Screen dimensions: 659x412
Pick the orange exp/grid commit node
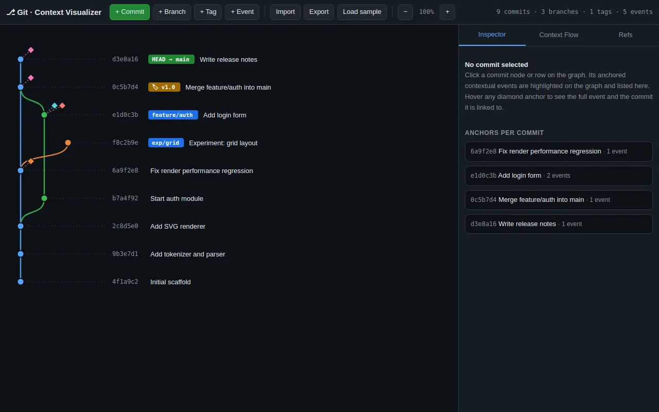tap(68, 143)
